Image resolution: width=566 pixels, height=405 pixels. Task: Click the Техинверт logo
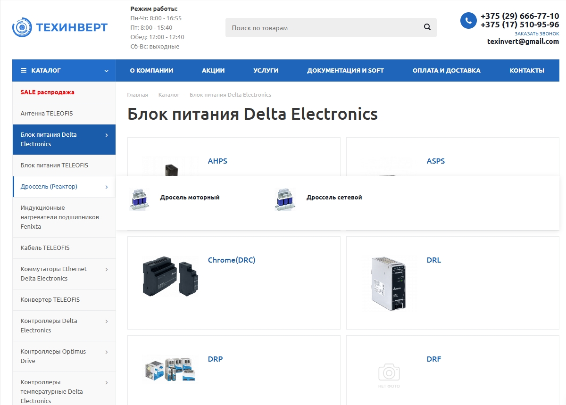60,27
